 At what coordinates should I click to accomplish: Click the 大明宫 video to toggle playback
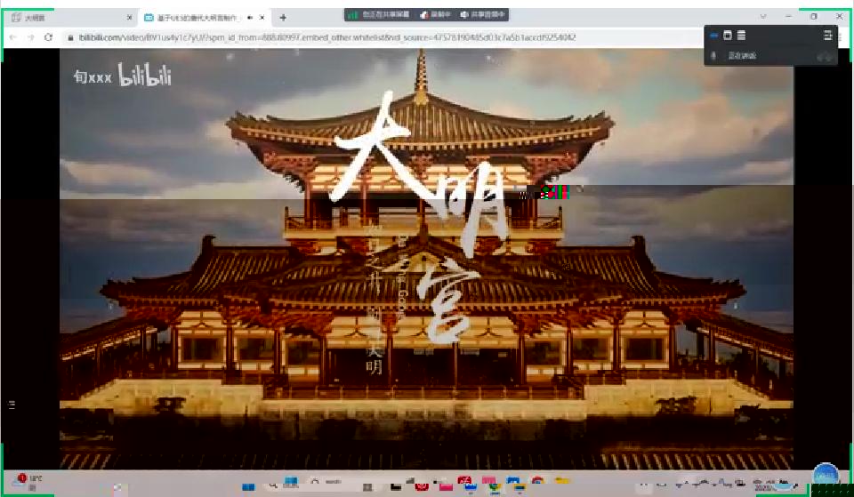(426, 259)
